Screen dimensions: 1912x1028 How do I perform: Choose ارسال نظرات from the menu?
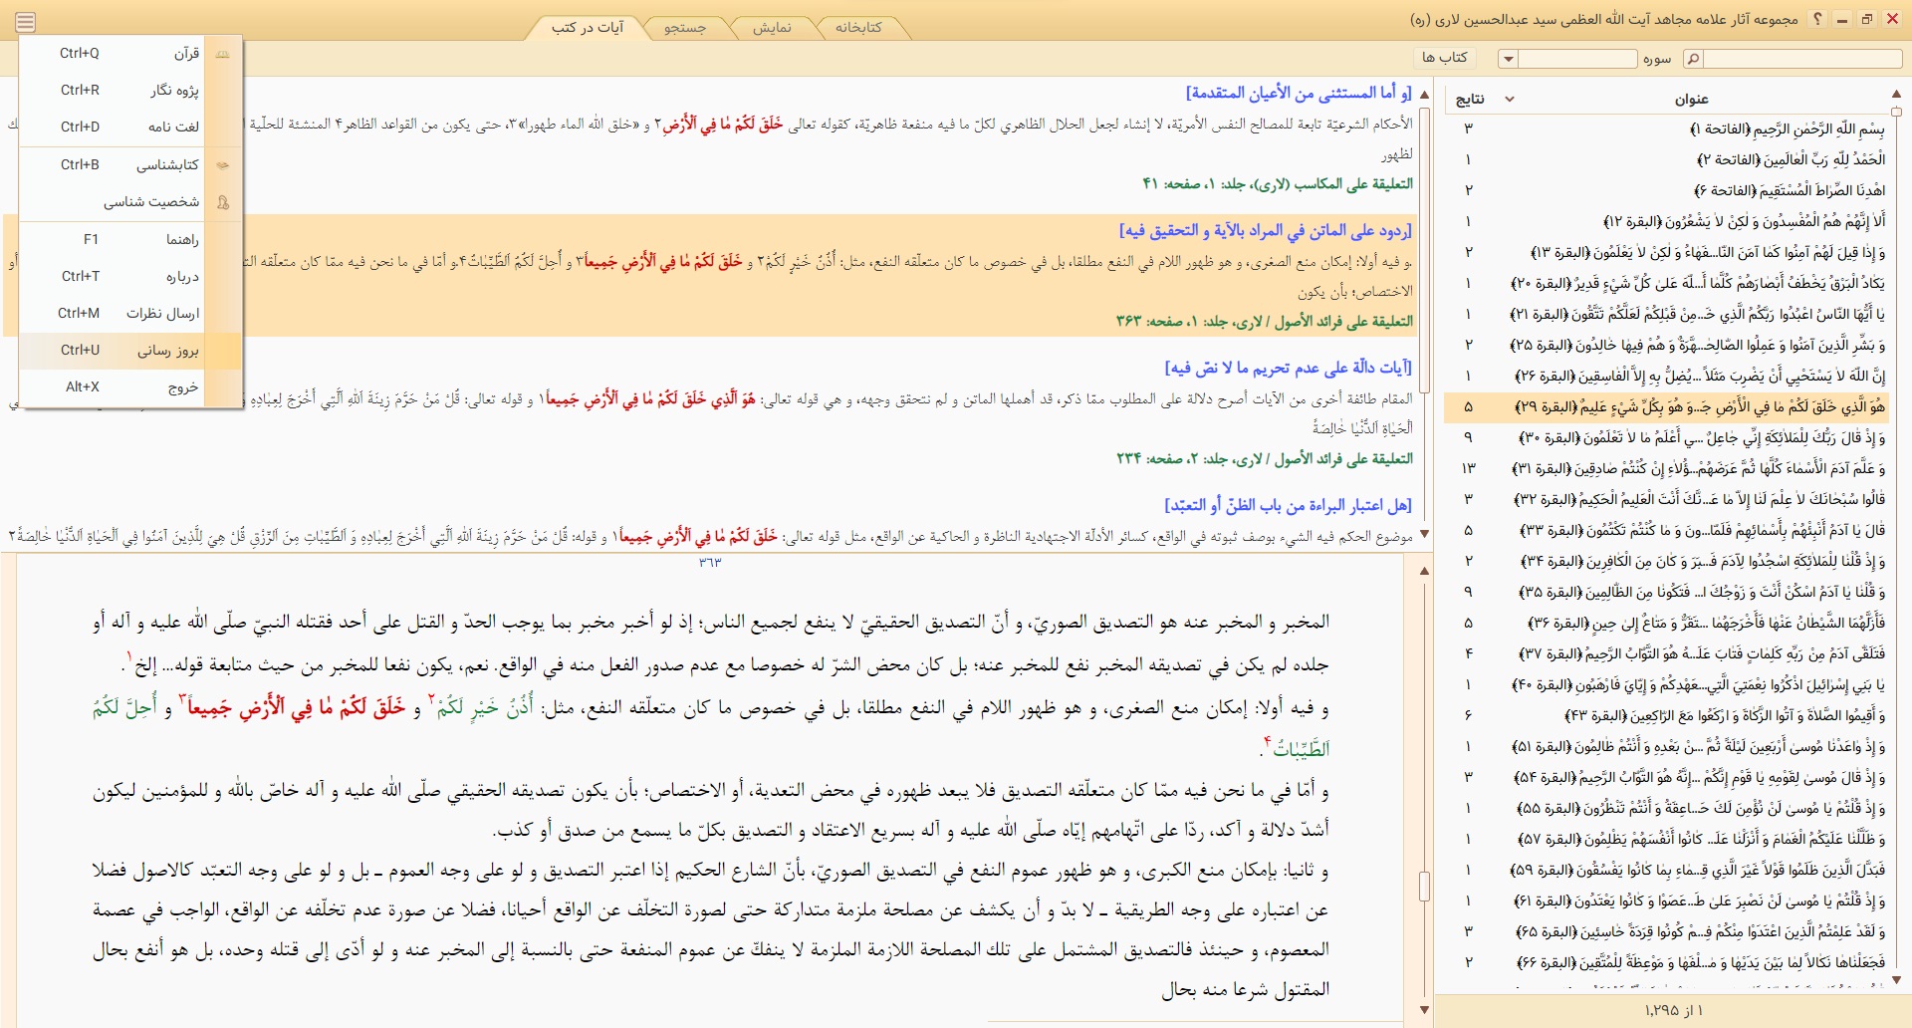pyautogui.click(x=130, y=314)
